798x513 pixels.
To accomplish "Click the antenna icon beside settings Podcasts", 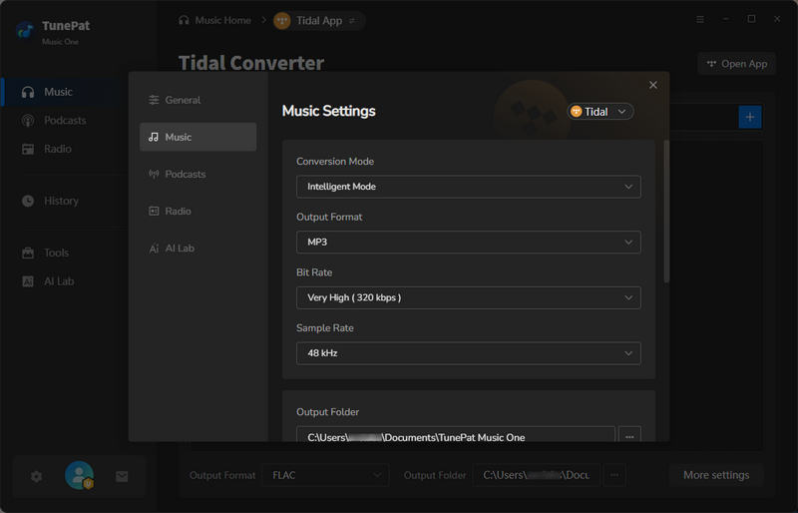I will (x=154, y=175).
